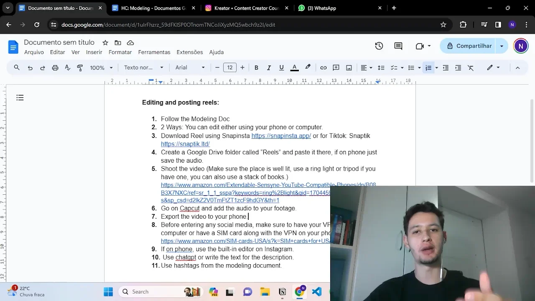
Task: Redo the last undone edit
Action: click(x=43, y=68)
